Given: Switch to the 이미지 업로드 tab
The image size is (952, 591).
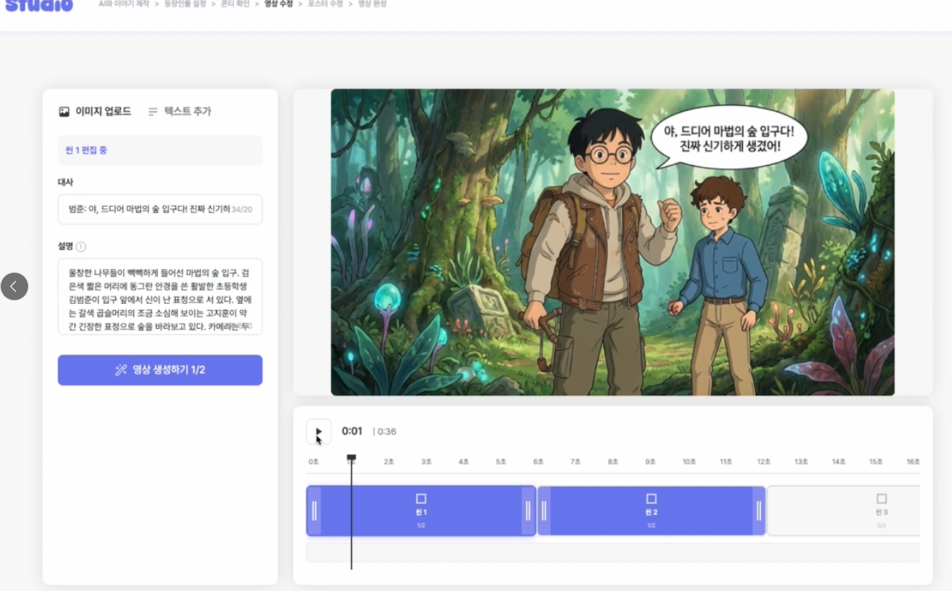Looking at the screenshot, I should pos(96,112).
